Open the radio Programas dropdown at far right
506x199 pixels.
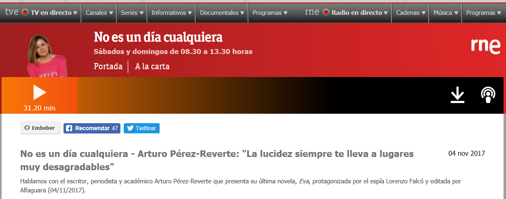(x=483, y=13)
